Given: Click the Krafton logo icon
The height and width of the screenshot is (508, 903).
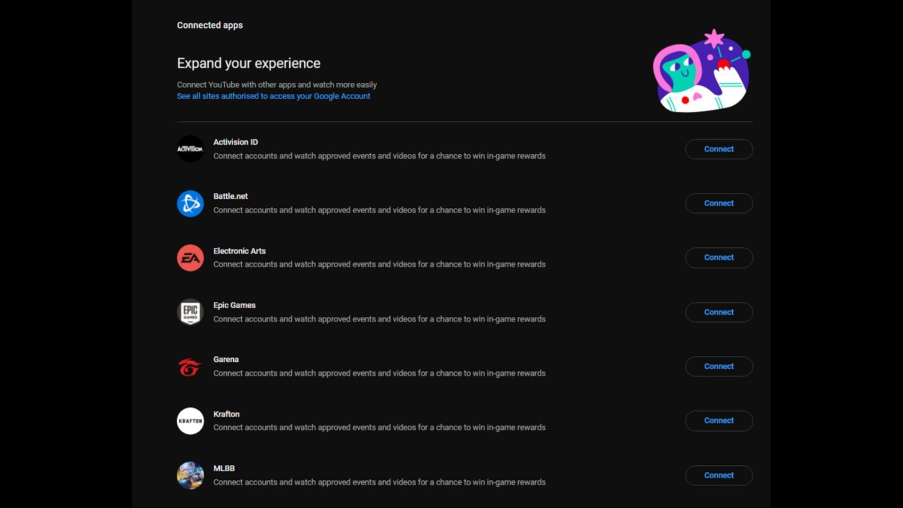Looking at the screenshot, I should [x=190, y=421].
